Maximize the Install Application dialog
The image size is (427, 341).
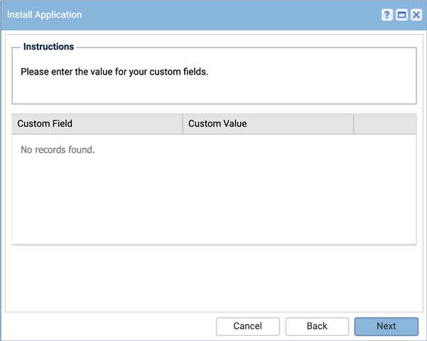(x=401, y=15)
